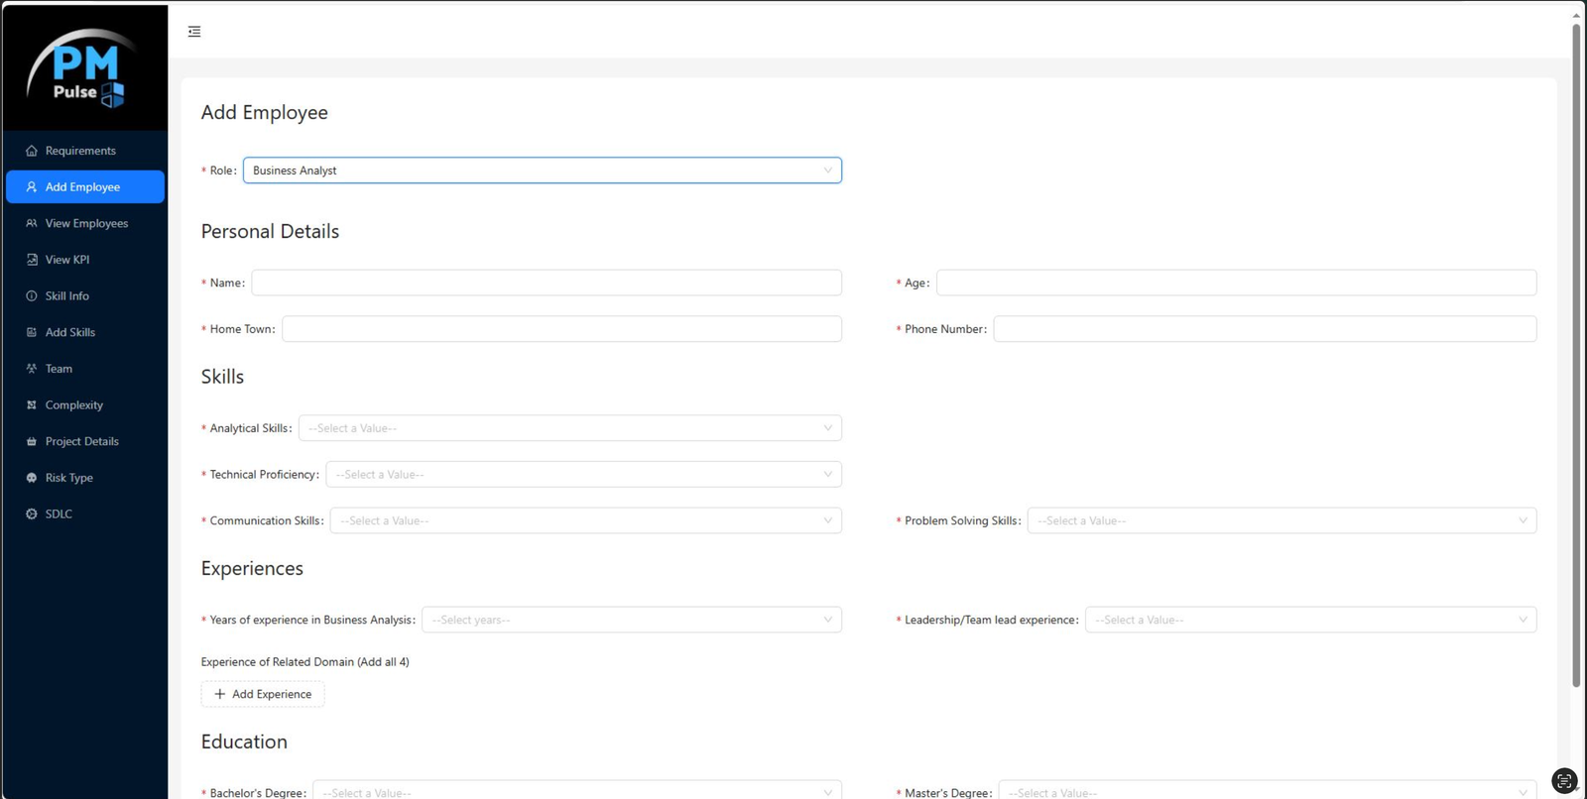Click the sidebar collapse hamburger icon
The width and height of the screenshot is (1587, 799).
194,32
